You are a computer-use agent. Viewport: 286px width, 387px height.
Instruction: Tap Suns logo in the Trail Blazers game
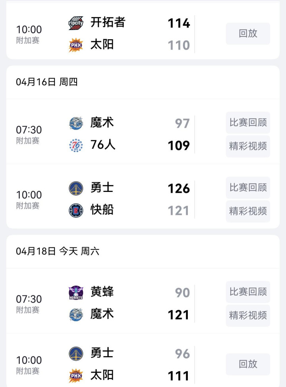click(x=76, y=45)
